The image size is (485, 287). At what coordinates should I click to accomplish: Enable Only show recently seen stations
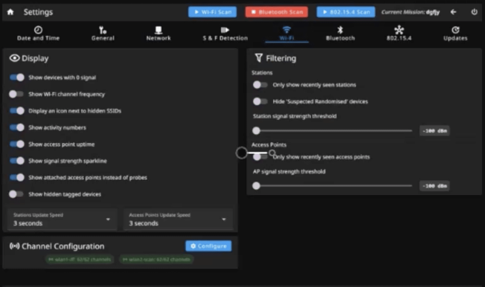point(260,85)
